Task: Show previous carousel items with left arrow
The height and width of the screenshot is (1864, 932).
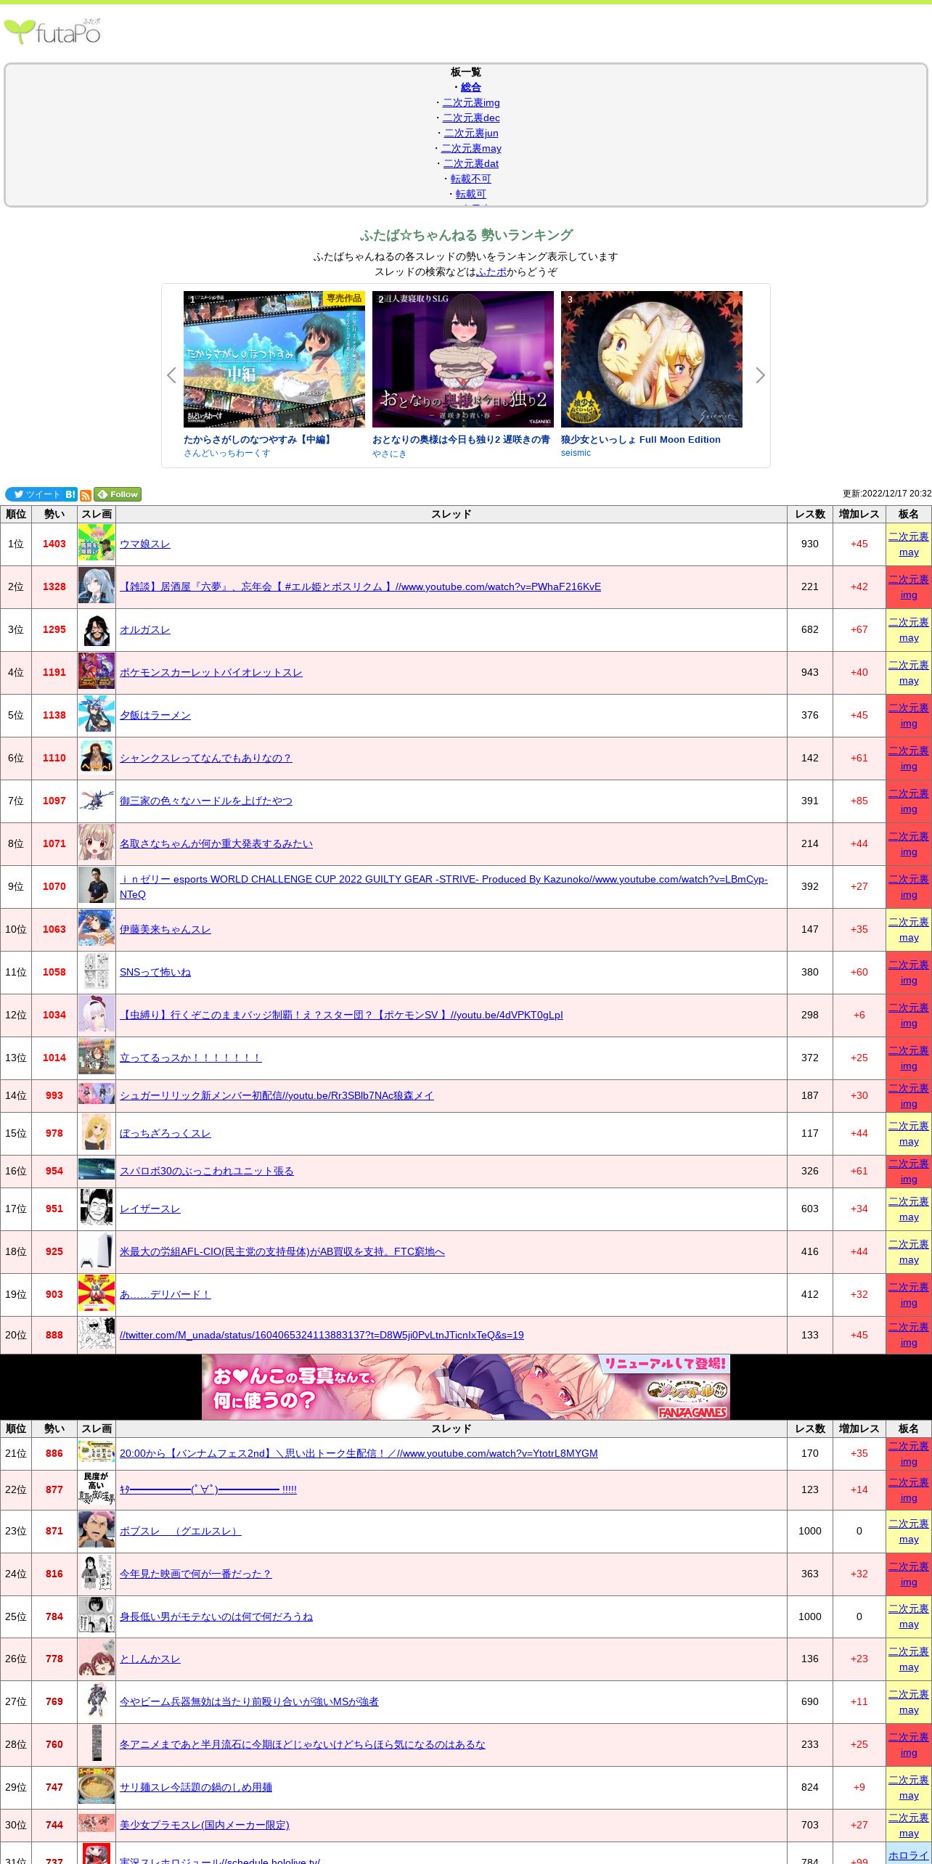Action: click(x=171, y=375)
